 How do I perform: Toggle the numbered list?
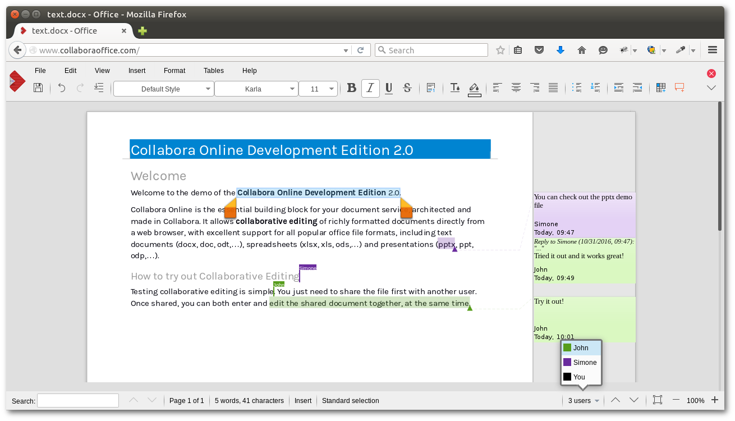[x=595, y=88]
